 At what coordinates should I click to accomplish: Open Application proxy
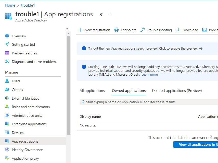25,158
